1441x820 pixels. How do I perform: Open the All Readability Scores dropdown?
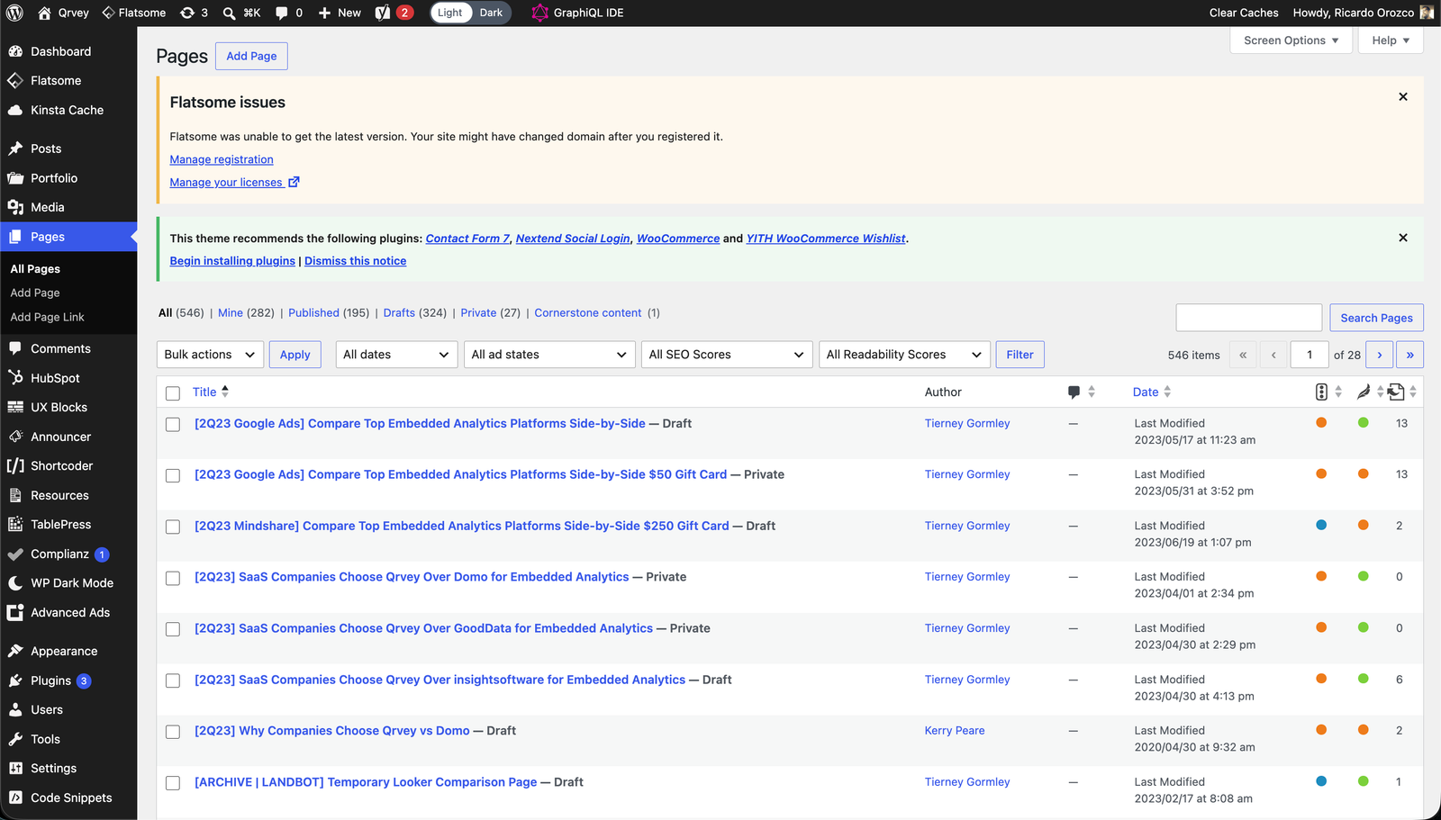coord(904,355)
